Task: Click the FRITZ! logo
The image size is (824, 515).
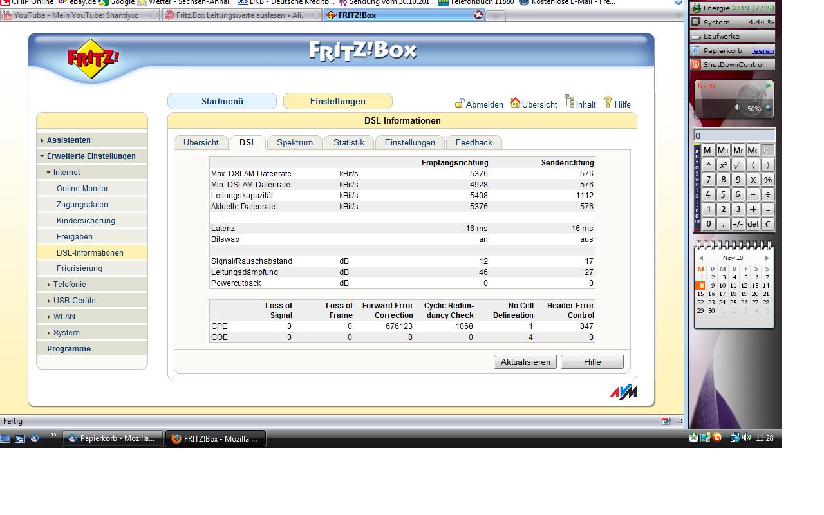Action: click(x=93, y=59)
